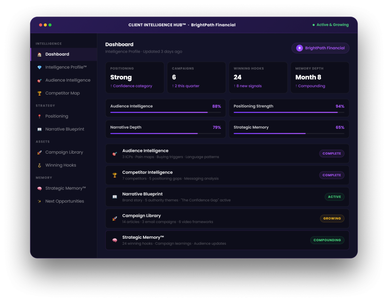
Task: Select the BrightPath Financial client pill
Action: click(x=320, y=48)
